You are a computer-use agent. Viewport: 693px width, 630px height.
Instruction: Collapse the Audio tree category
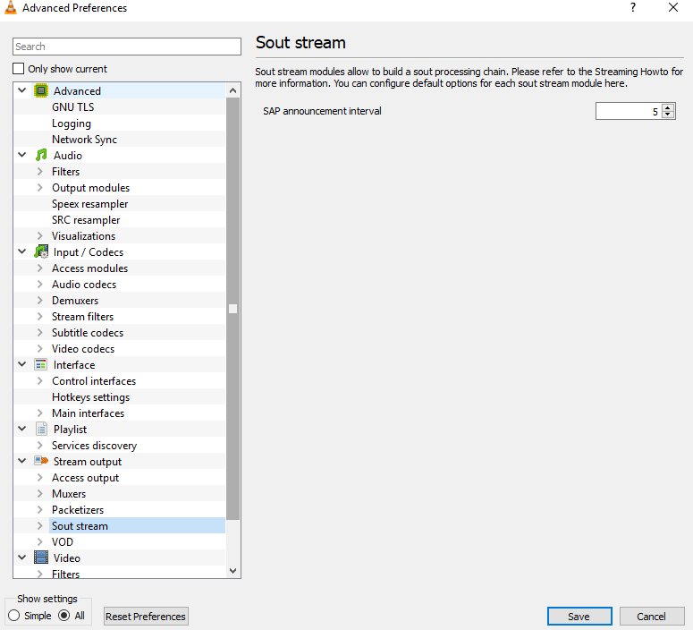(x=22, y=155)
